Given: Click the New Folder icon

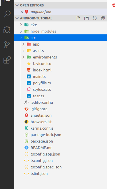Looking at the screenshot, I should pyautogui.click(x=86, y=18).
